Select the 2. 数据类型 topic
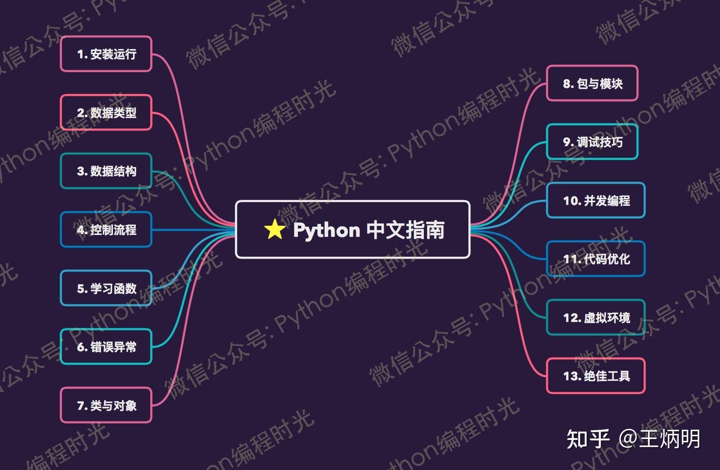Image resolution: width=720 pixels, height=470 pixels. 106,112
